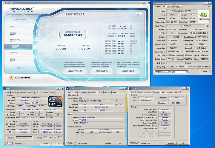This screenshot has height=148, width=215.
Task: Click the DRAM Frequency 862.9 MHz field
Action: pyautogui.click(x=165, y=109)
